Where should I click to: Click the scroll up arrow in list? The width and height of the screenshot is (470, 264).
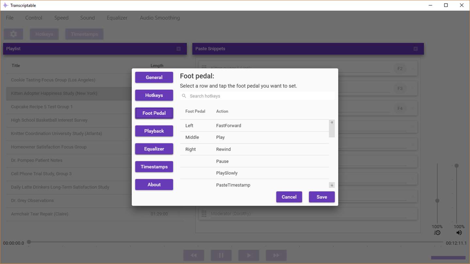click(332, 123)
